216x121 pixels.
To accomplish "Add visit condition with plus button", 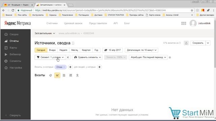I will tap(70, 67).
